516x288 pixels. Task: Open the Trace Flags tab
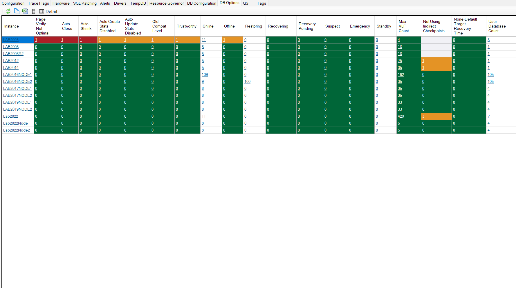38,3
